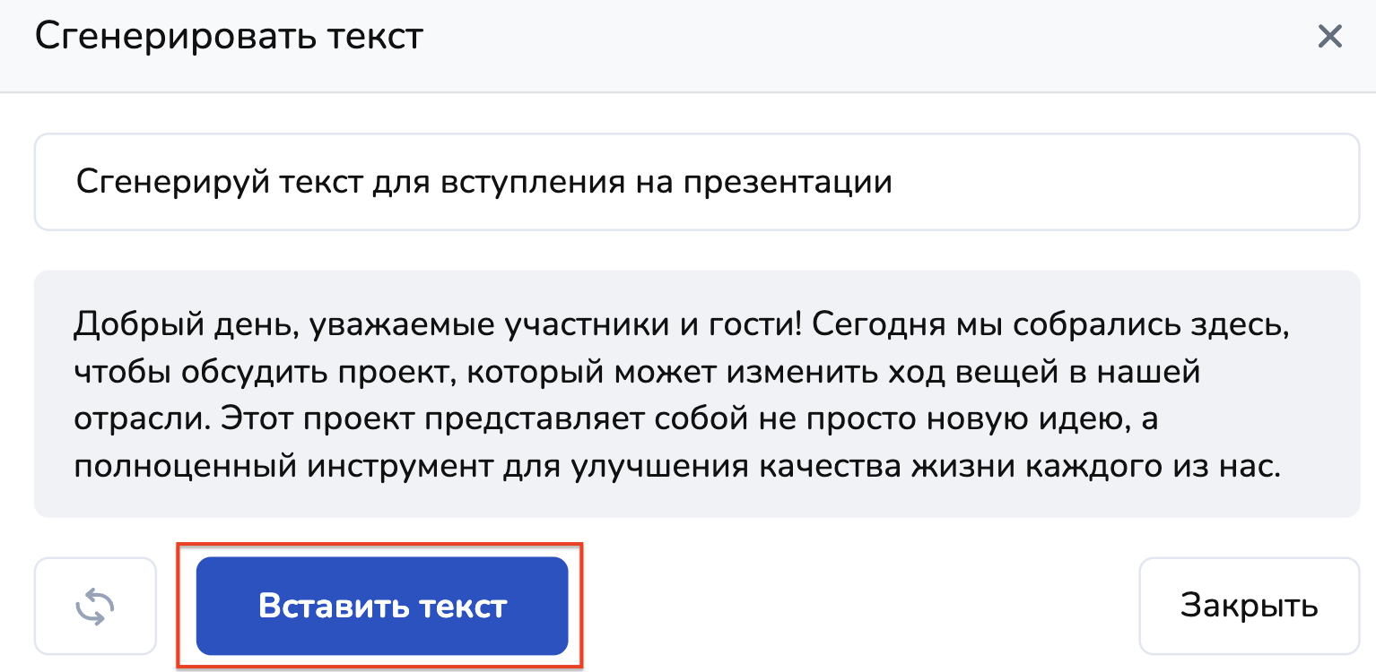This screenshot has height=672, width=1376.
Task: Close the dialog using the X icon
Action: click(1328, 38)
